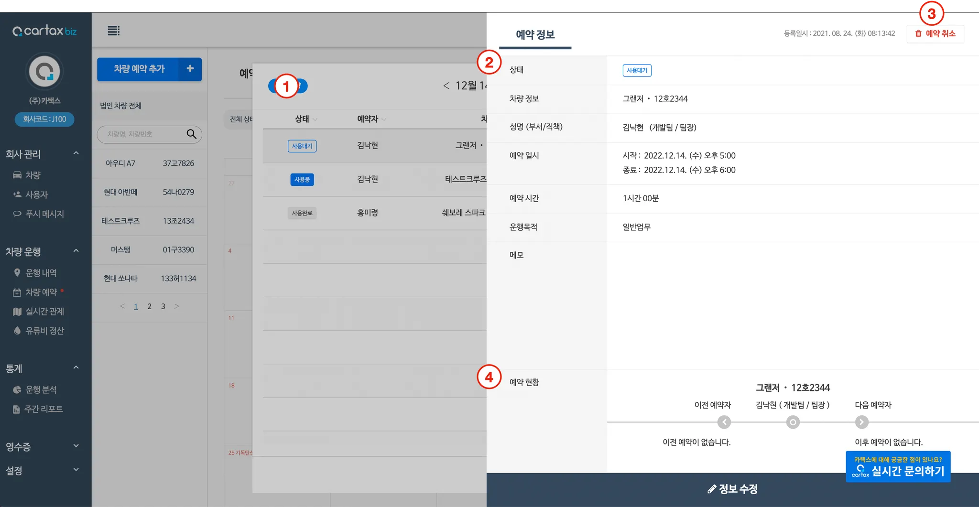Select the 사용완료 reservation row for 홍미령
Viewport: 979px width, 507px height.
[x=375, y=213]
